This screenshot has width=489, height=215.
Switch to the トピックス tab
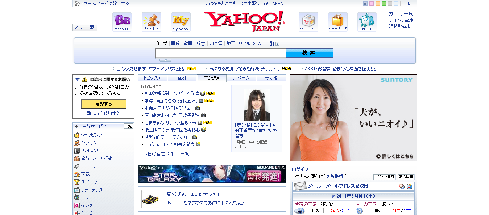click(x=152, y=78)
